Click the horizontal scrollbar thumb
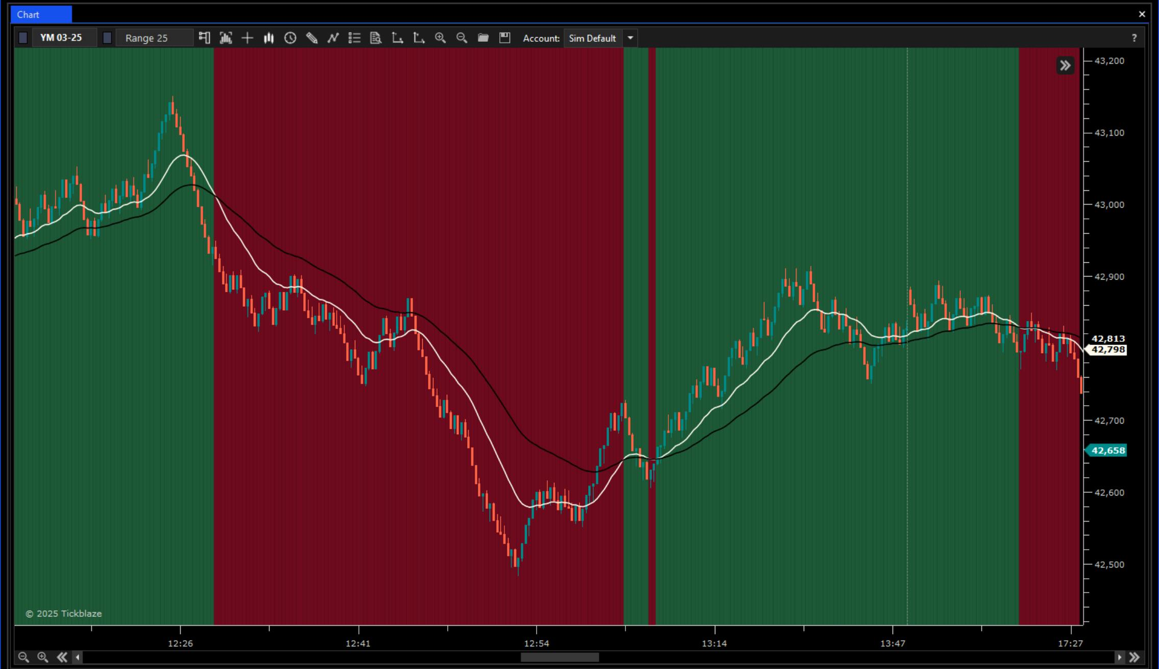The image size is (1159, 669). 560,657
